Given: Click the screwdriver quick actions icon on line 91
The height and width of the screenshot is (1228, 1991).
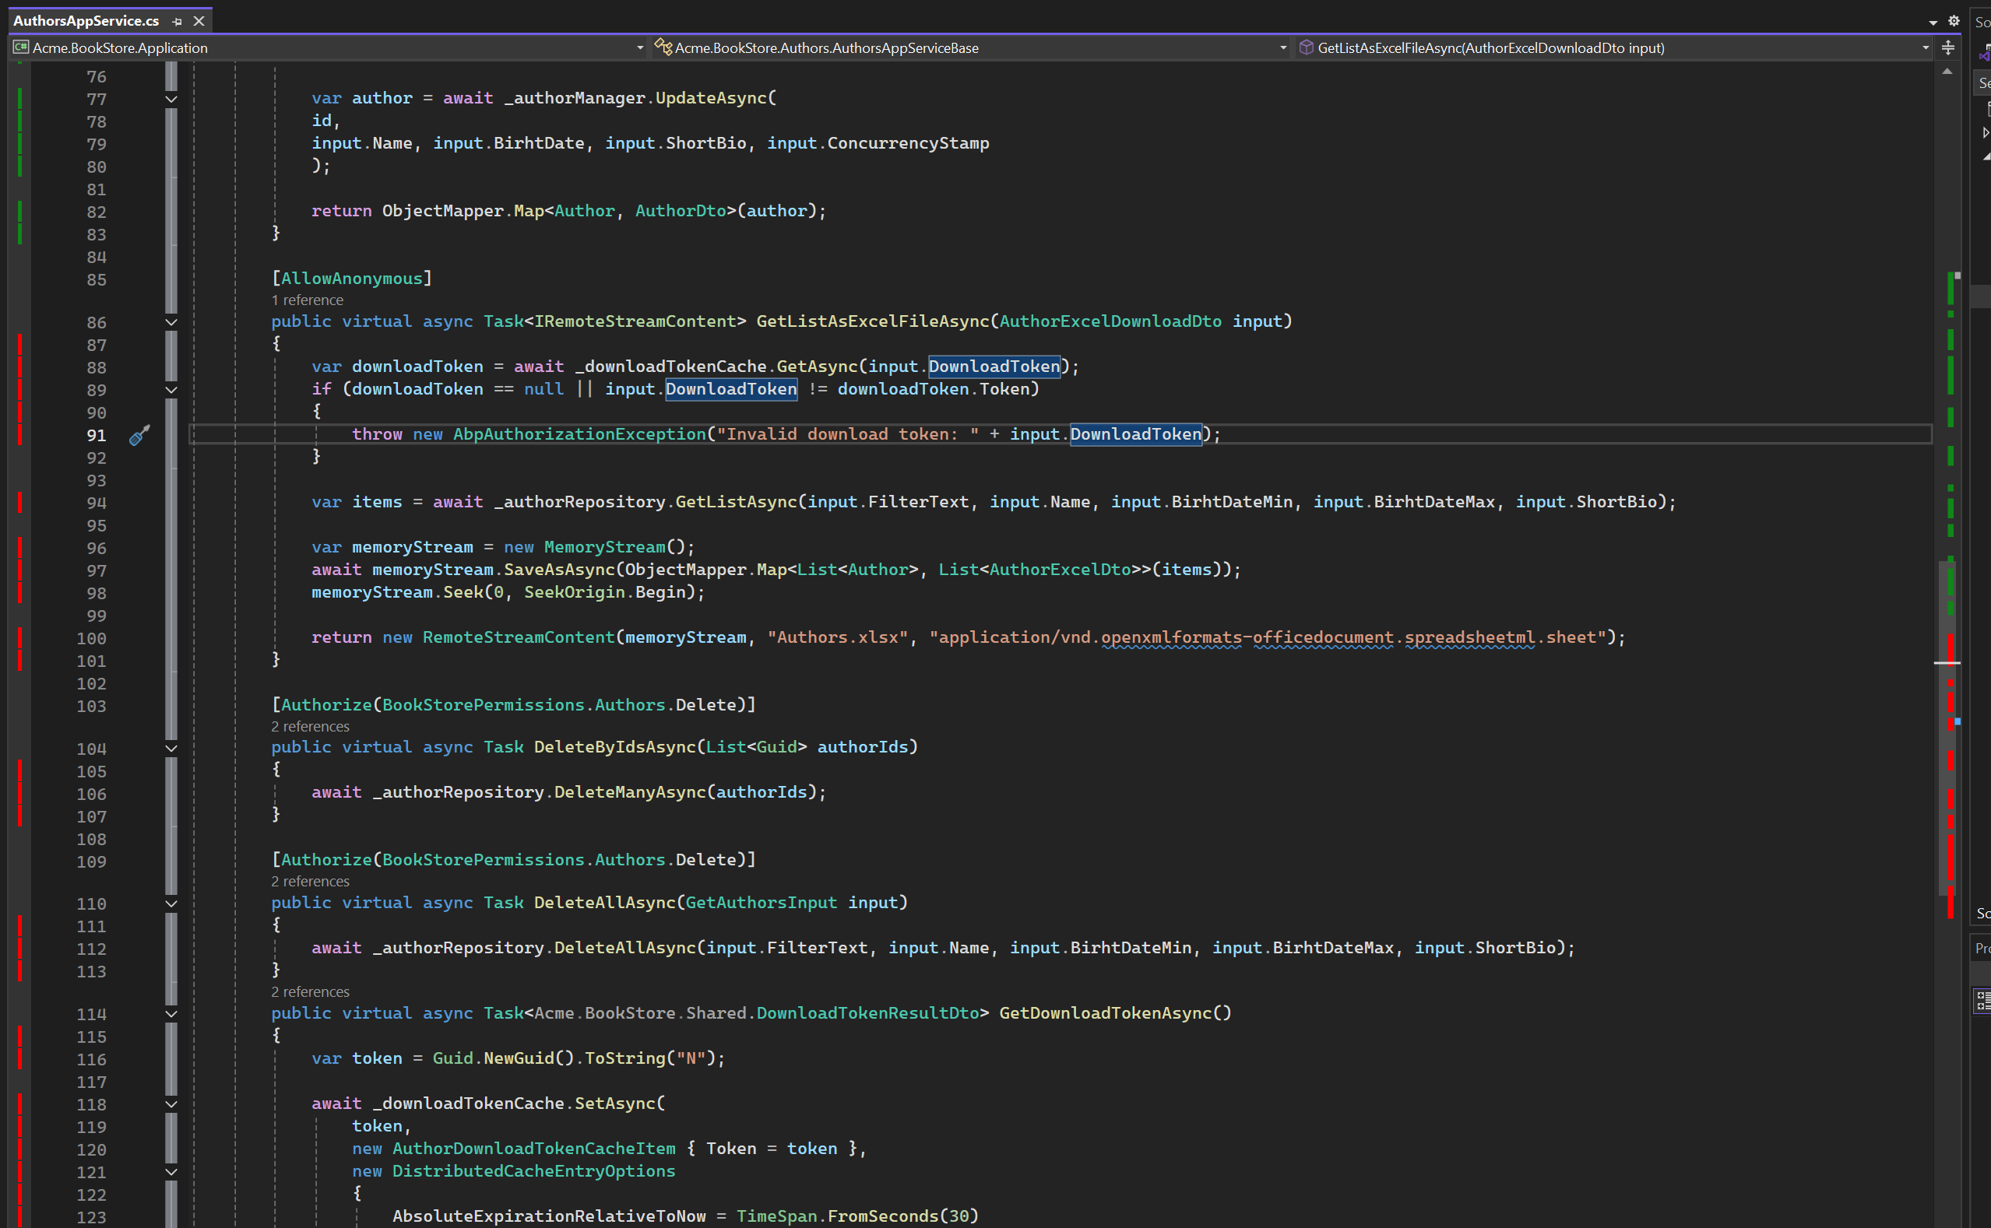Looking at the screenshot, I should (139, 435).
